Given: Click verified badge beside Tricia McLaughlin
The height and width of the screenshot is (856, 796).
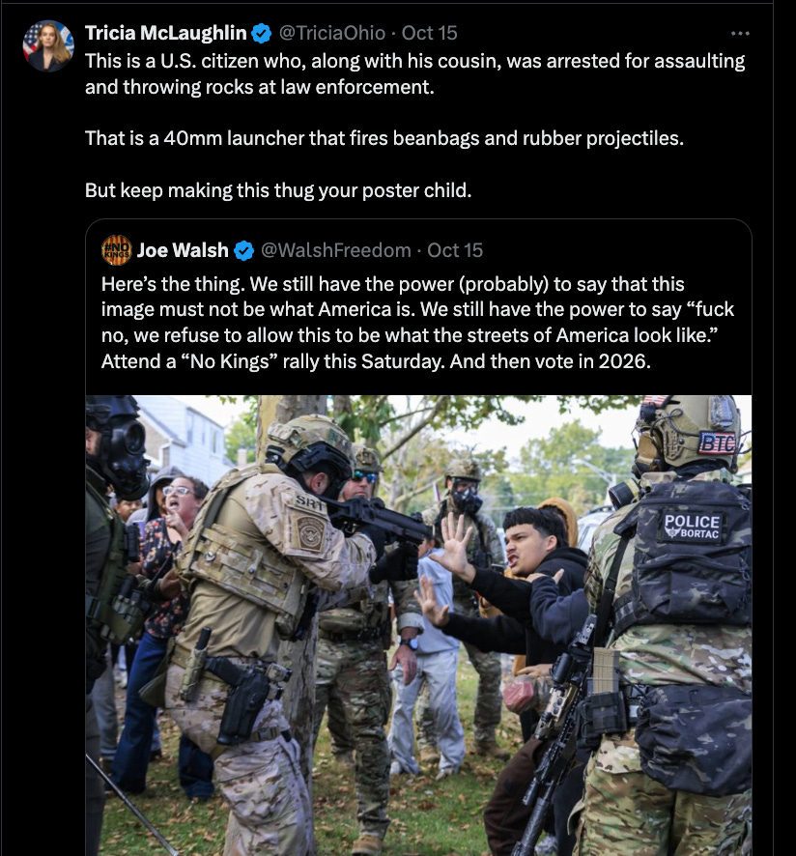Looking at the screenshot, I should pyautogui.click(x=262, y=33).
